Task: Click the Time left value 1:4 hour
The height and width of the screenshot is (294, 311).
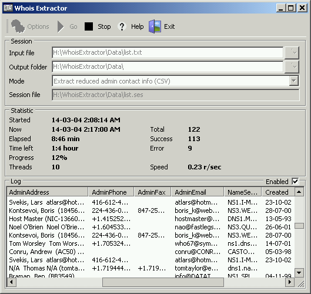Action: [65, 148]
